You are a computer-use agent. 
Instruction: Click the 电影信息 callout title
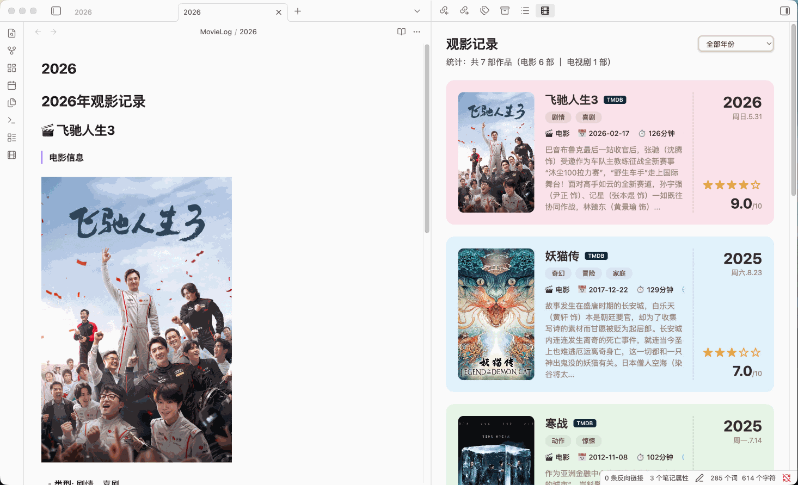[x=66, y=158]
